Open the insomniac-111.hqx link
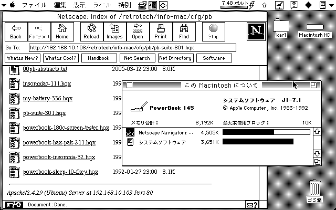Viewport: 336px width, 210px height. pos(47,84)
